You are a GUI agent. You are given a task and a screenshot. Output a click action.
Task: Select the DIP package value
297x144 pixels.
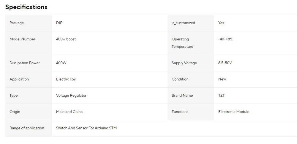[59, 23]
